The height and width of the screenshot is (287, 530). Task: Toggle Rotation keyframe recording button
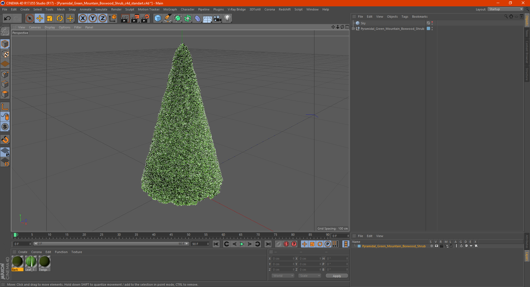coord(320,244)
